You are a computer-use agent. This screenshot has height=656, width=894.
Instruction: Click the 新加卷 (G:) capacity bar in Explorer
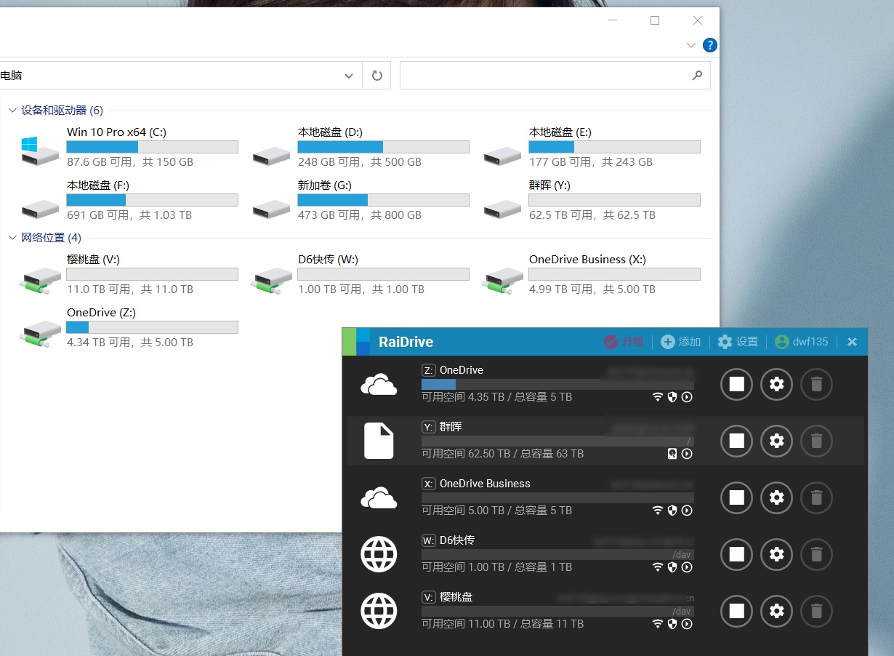[x=383, y=200]
